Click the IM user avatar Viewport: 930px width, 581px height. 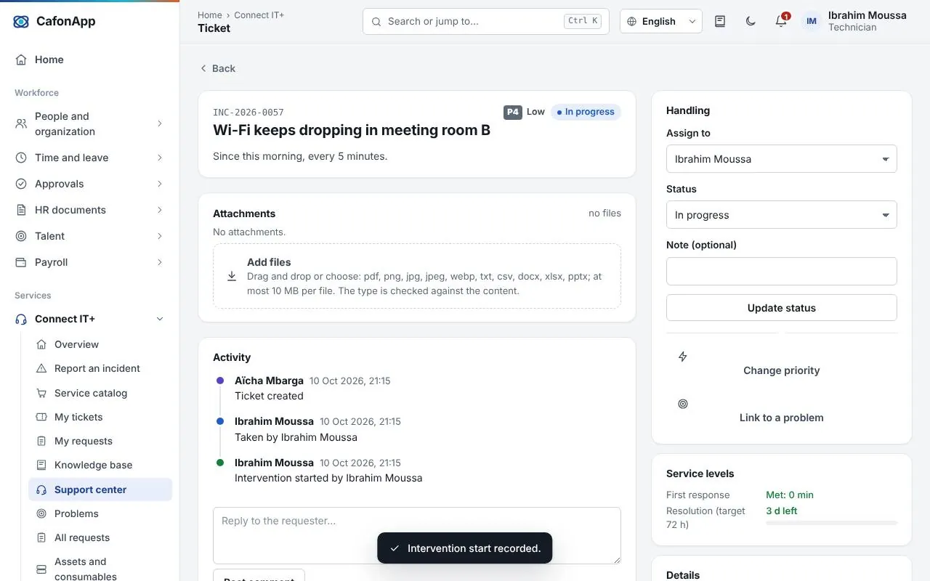click(812, 21)
